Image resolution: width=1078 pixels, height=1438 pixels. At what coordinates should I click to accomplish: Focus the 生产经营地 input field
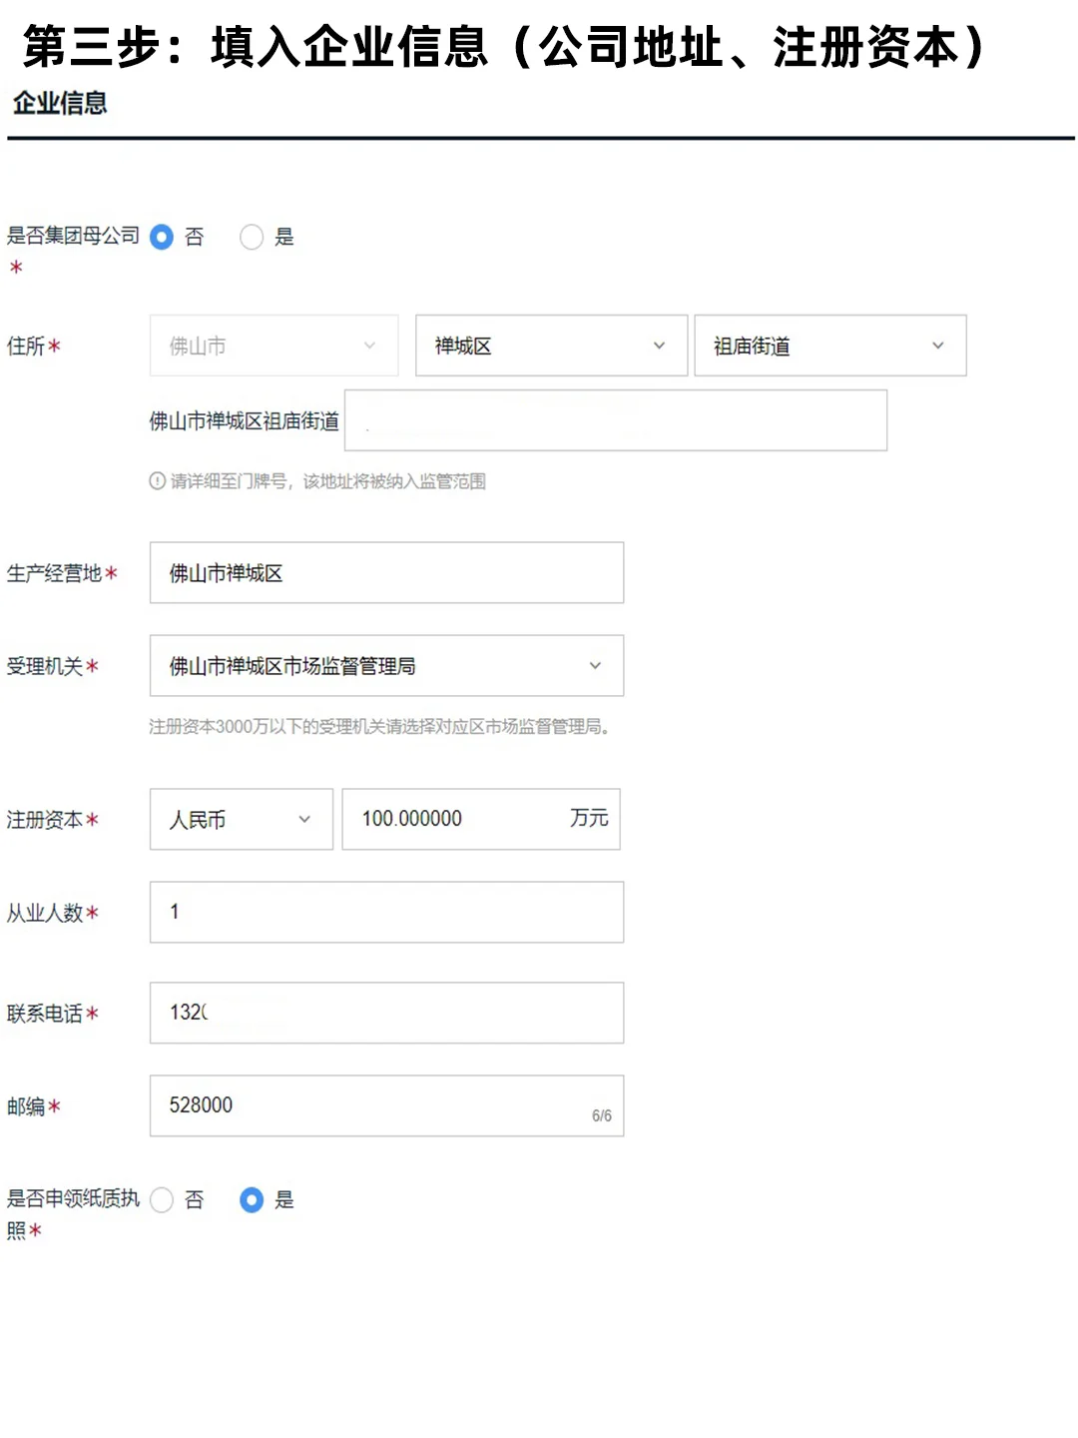point(386,573)
